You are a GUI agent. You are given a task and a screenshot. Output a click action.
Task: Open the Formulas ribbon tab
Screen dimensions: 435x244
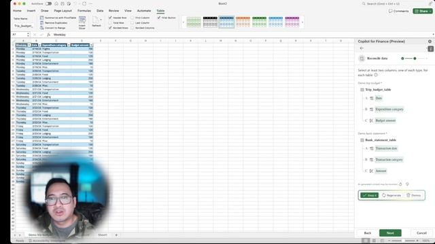(x=84, y=11)
